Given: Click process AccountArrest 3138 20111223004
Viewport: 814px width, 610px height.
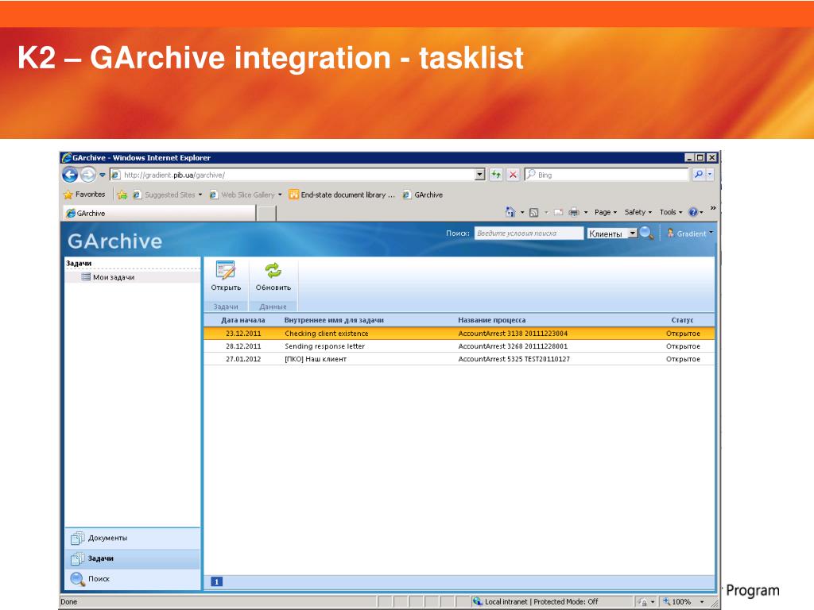Looking at the screenshot, I should click(513, 334).
